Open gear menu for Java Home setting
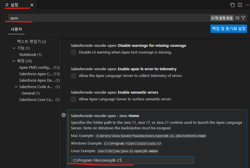Viewport: 250px width, 168px height. [64, 115]
